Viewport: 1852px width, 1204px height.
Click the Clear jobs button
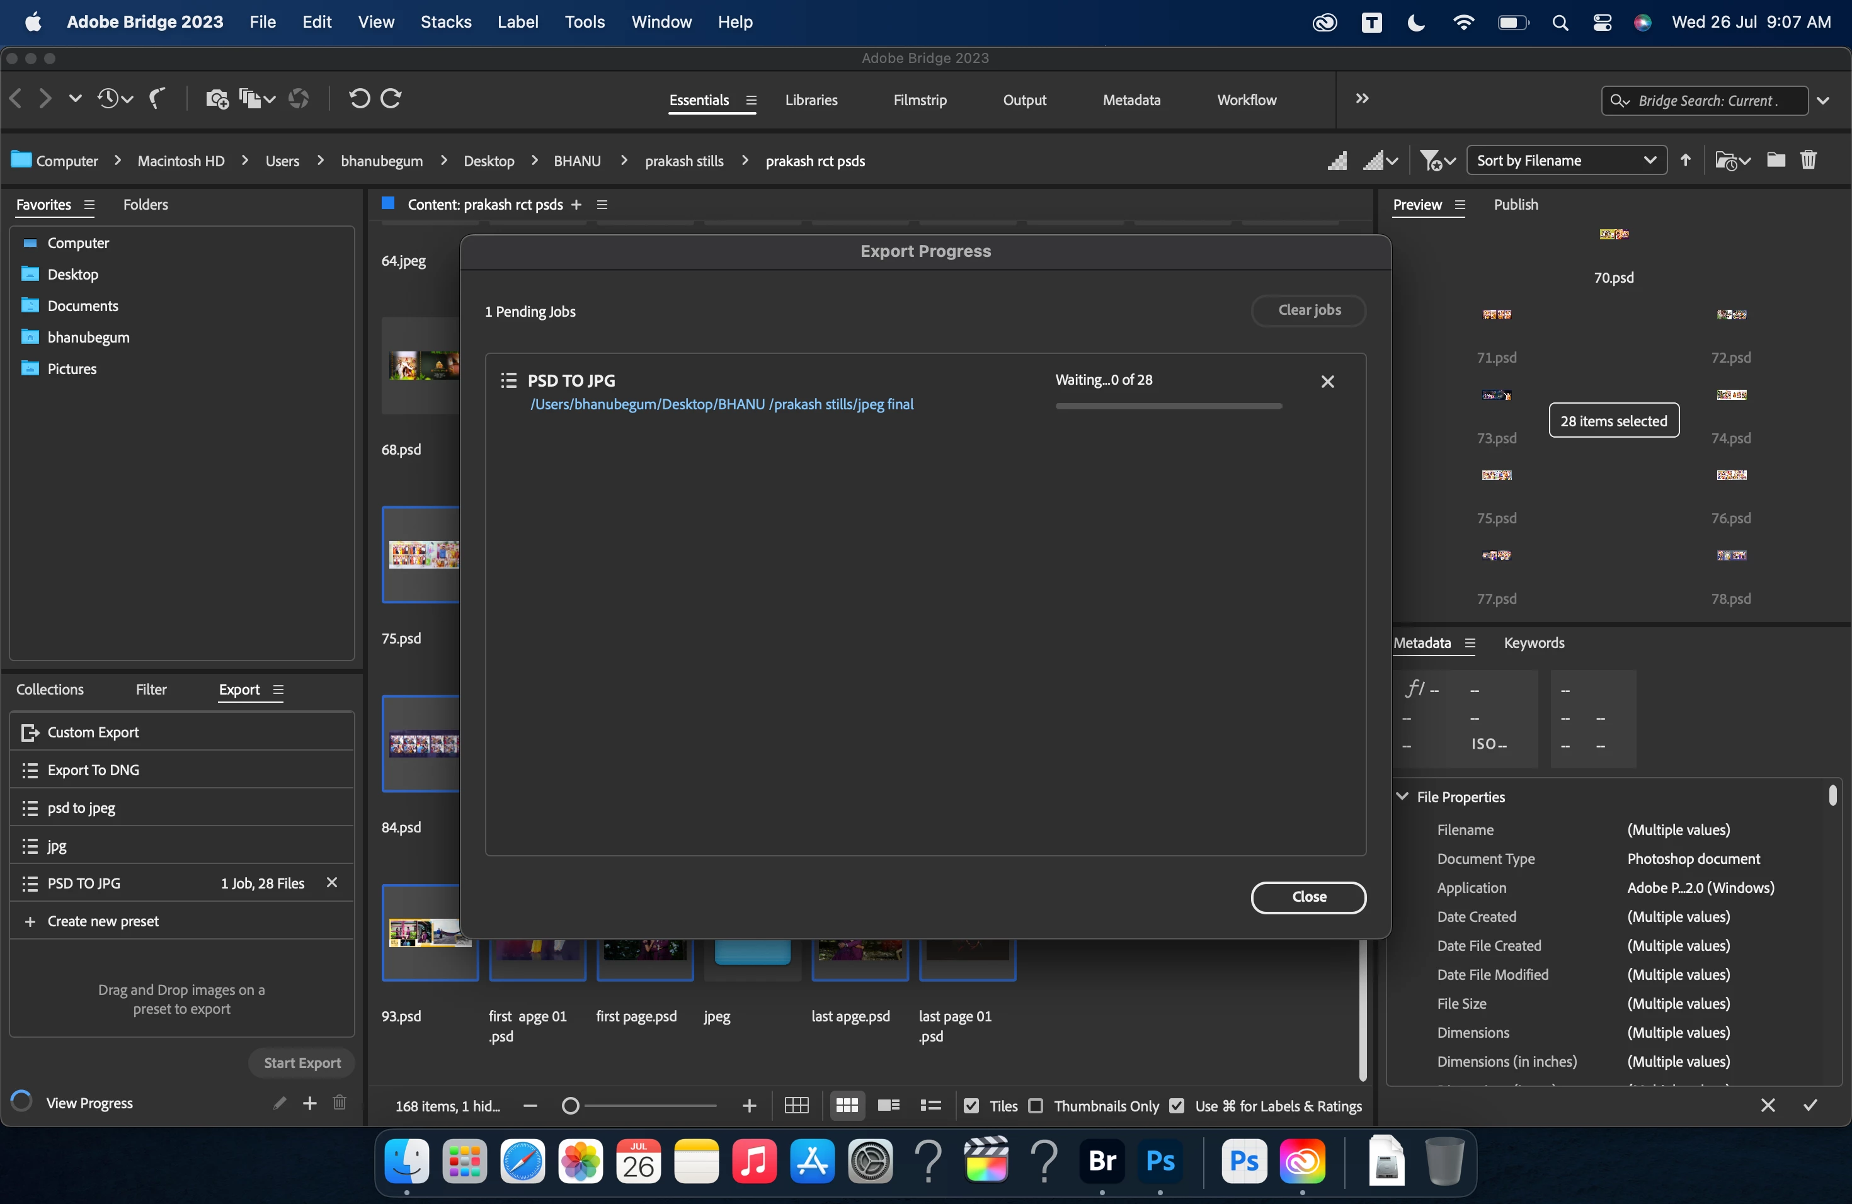pyautogui.click(x=1308, y=310)
